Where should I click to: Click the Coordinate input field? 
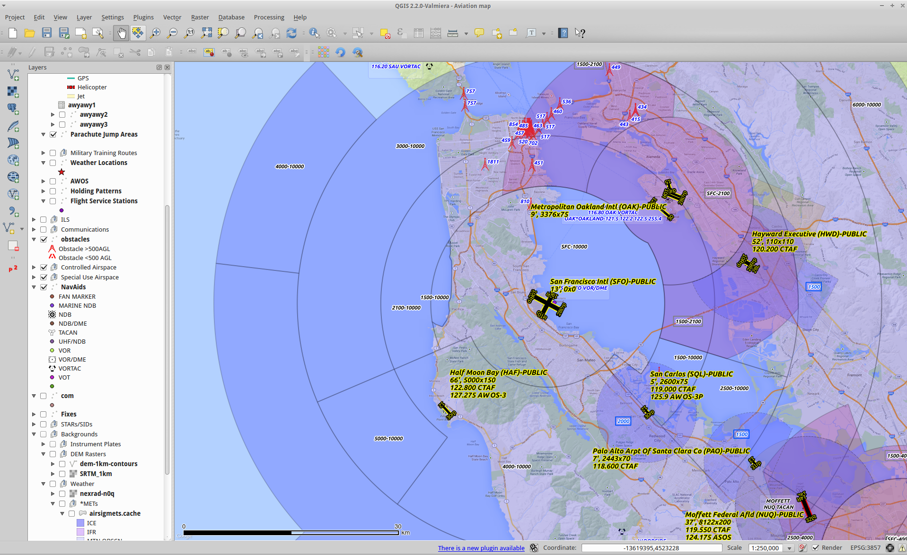(x=652, y=548)
